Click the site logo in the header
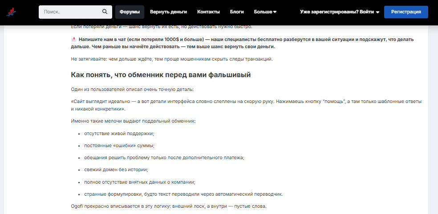 tap(11, 12)
